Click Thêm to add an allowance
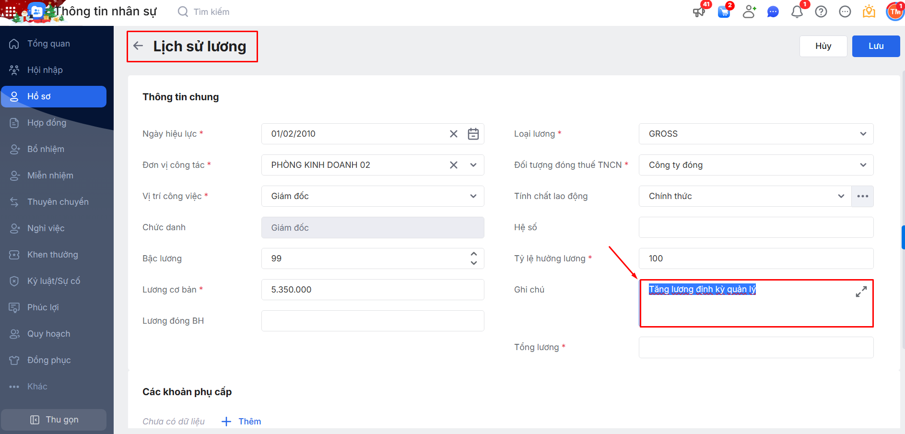Viewport: 905px width, 434px height. click(242, 422)
